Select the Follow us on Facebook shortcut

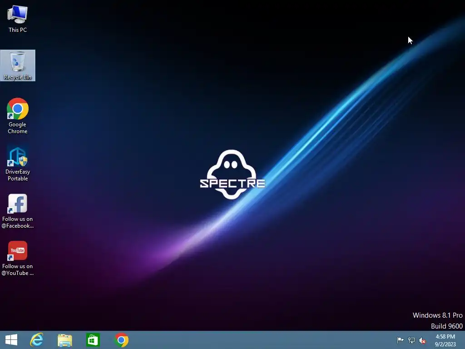(18, 211)
